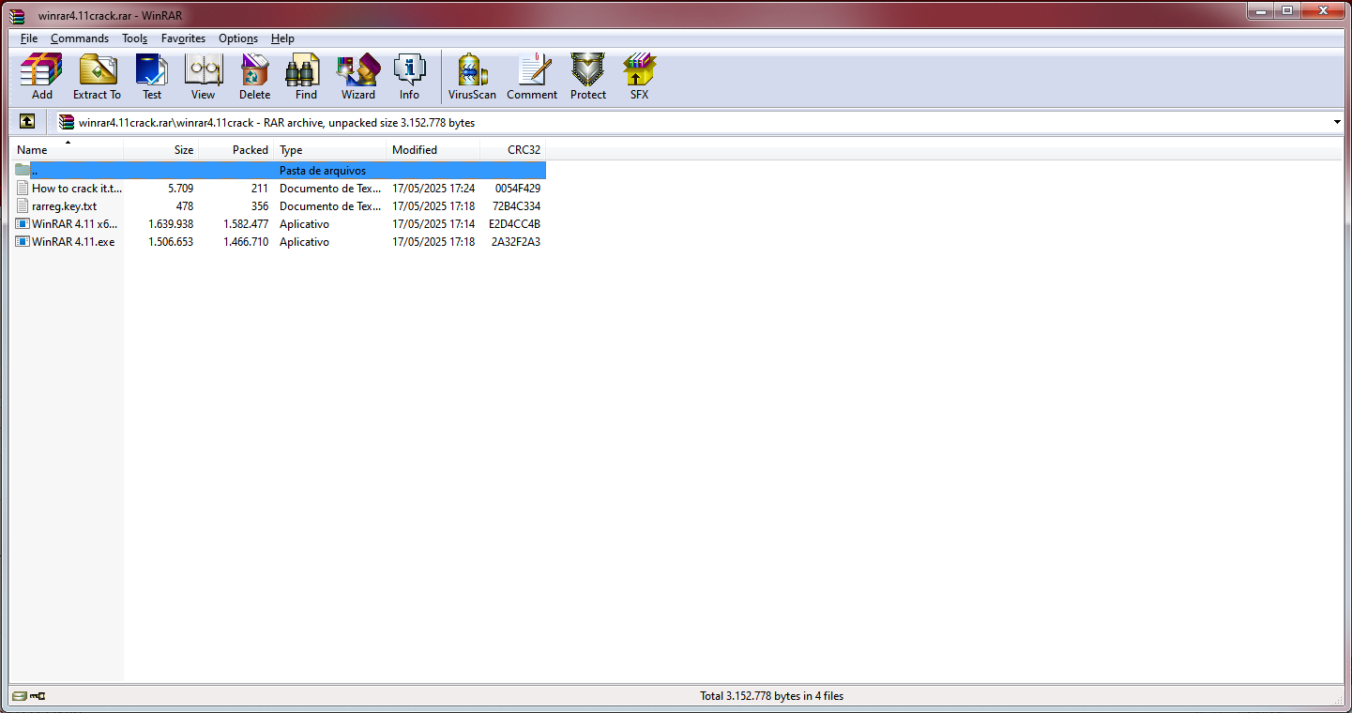Click the Delete toolbar icon
This screenshot has height=713, width=1352.
[x=254, y=76]
